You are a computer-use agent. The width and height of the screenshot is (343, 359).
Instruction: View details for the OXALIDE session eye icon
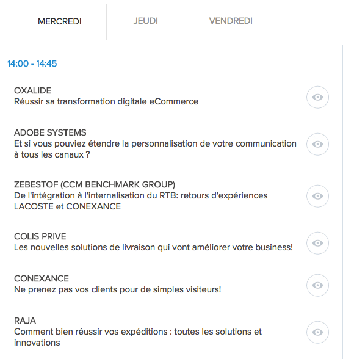(x=317, y=97)
